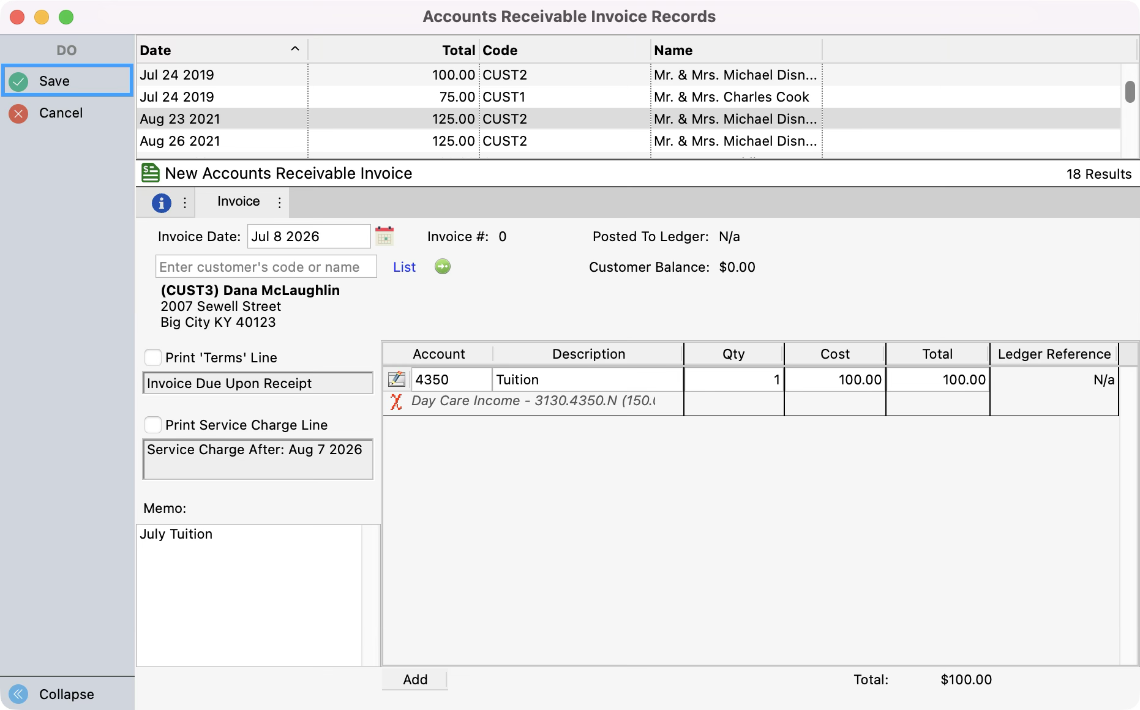Select the Jul 24 2019 CUST2 invoice row
Image resolution: width=1140 pixels, height=710 pixels.
click(628, 75)
